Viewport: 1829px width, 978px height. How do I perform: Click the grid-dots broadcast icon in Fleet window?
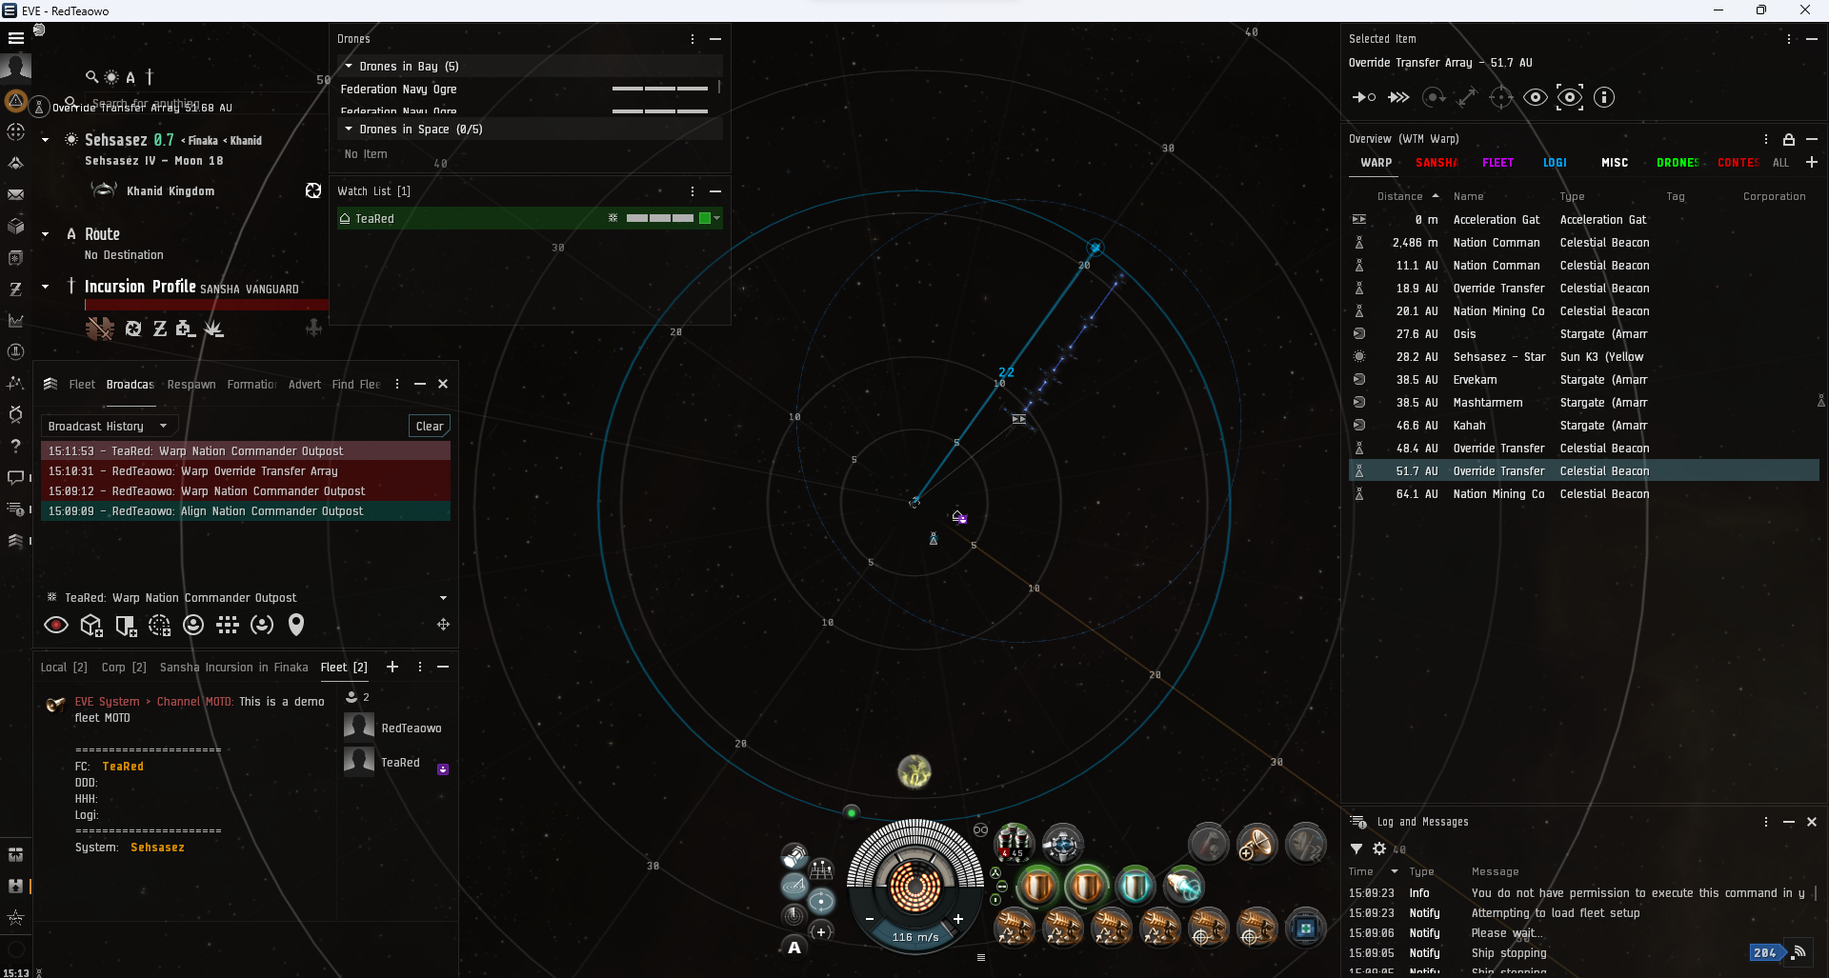[228, 625]
